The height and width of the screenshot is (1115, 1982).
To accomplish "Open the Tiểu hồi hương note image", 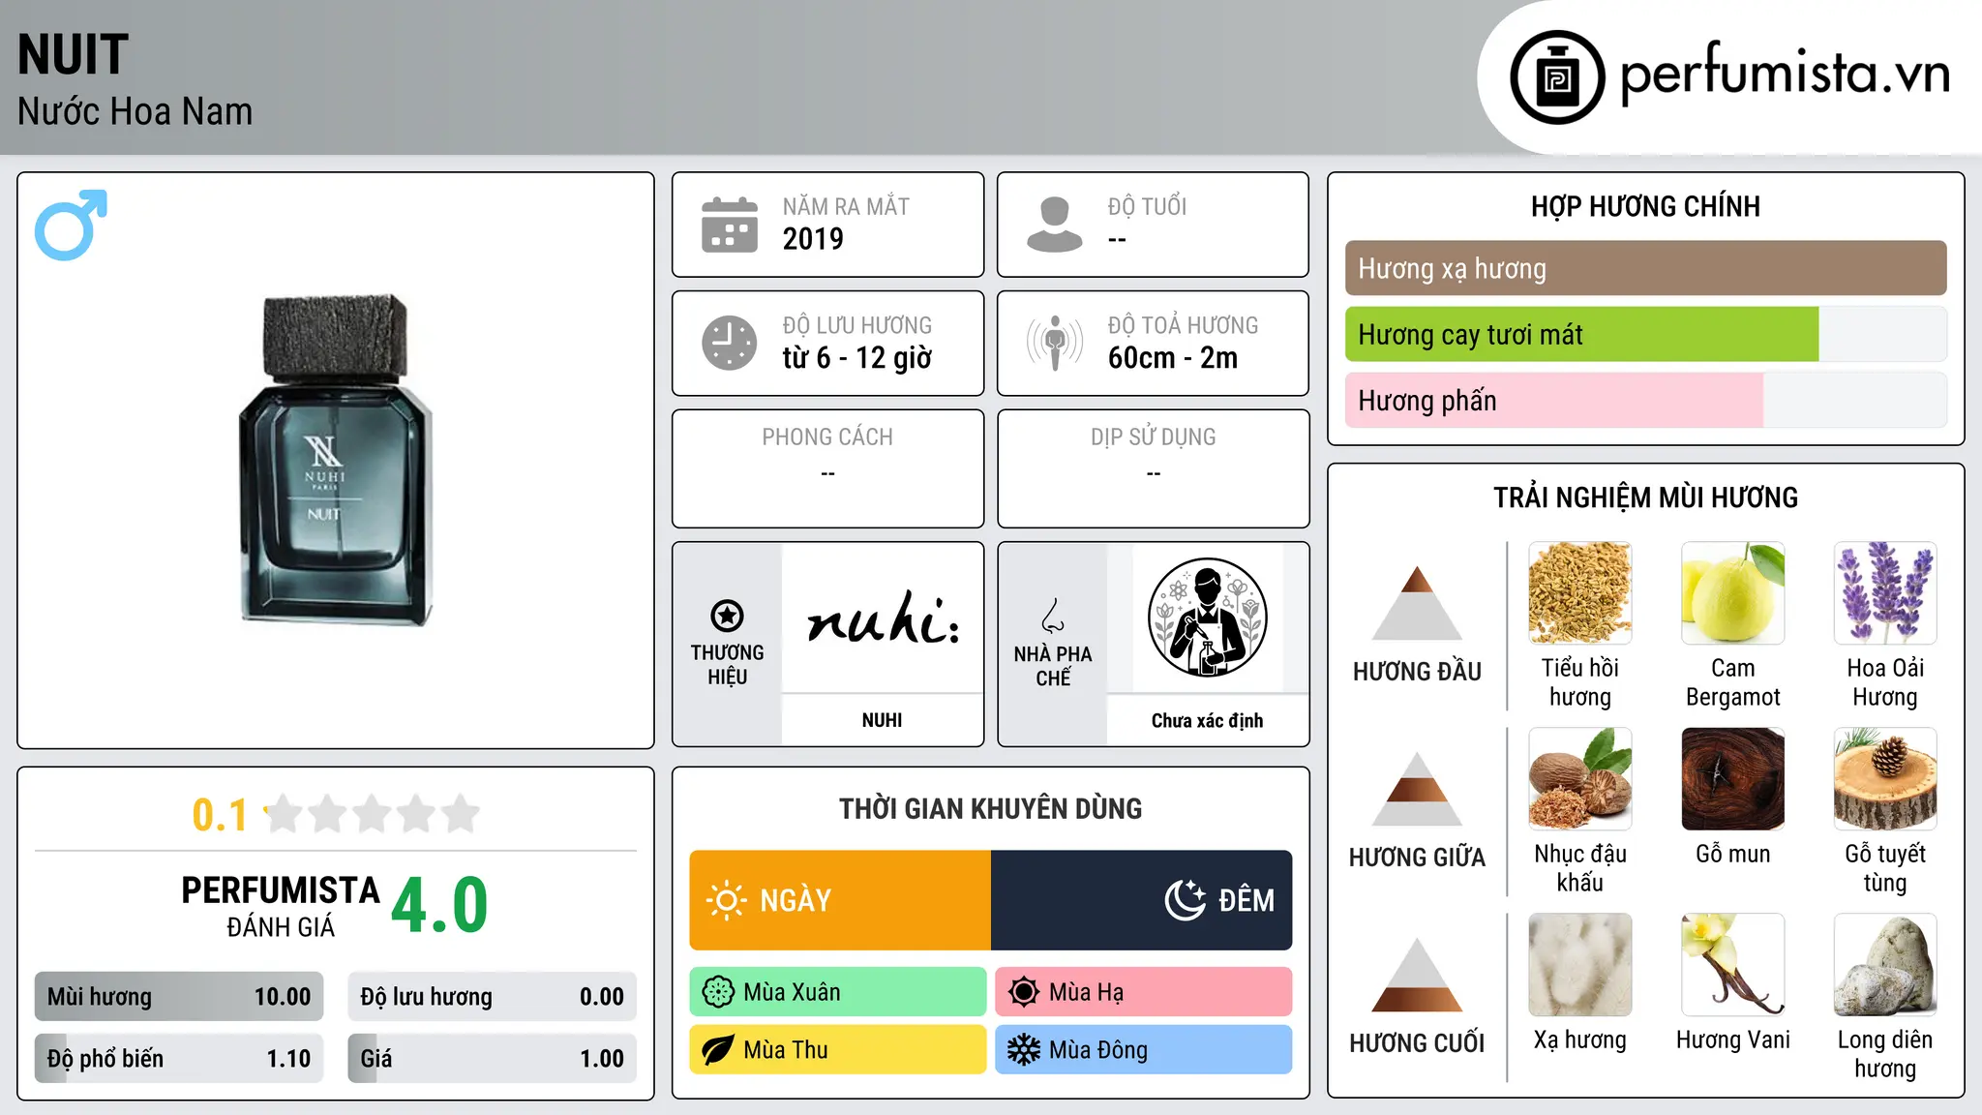I will (1579, 593).
